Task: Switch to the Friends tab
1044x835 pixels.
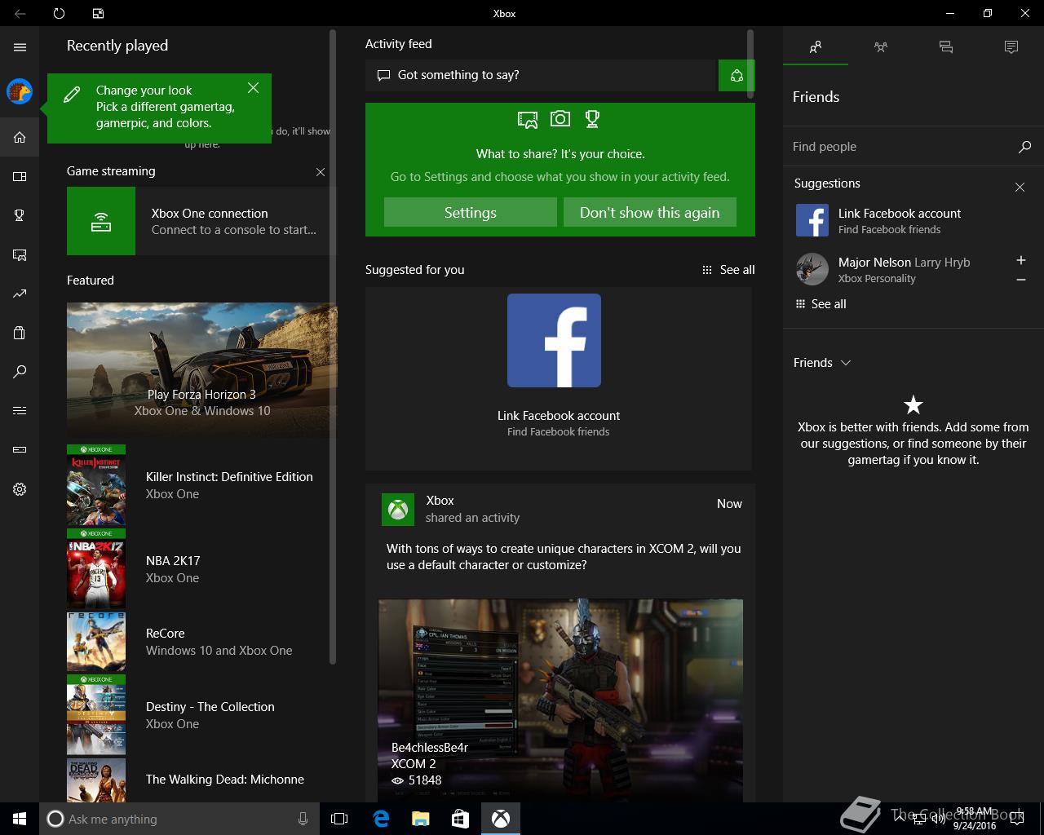Action: (x=816, y=47)
